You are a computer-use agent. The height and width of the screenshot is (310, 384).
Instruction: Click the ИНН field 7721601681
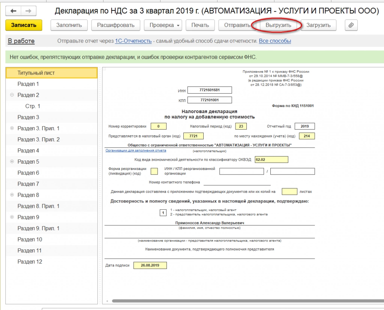(210, 90)
